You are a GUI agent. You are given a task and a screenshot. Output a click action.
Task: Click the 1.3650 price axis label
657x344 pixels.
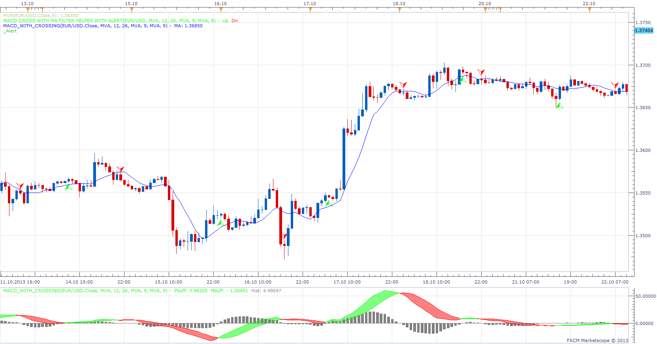tap(643, 108)
